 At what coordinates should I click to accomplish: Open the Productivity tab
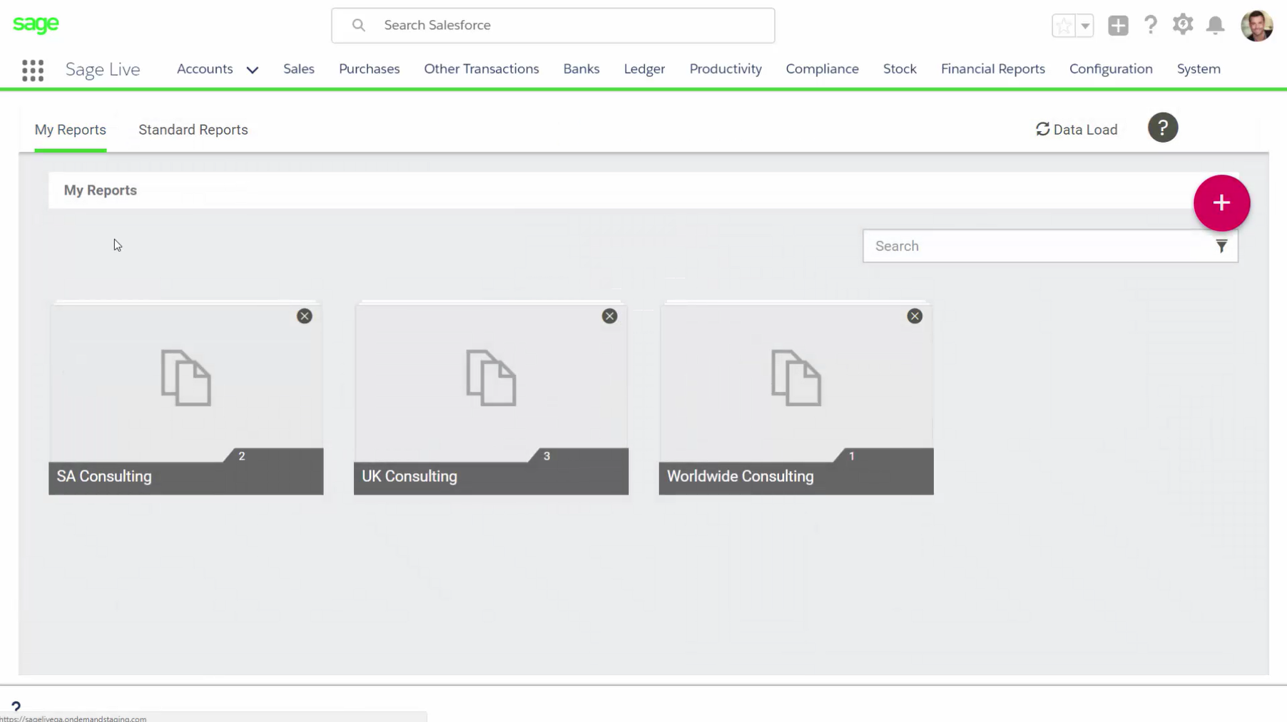726,69
